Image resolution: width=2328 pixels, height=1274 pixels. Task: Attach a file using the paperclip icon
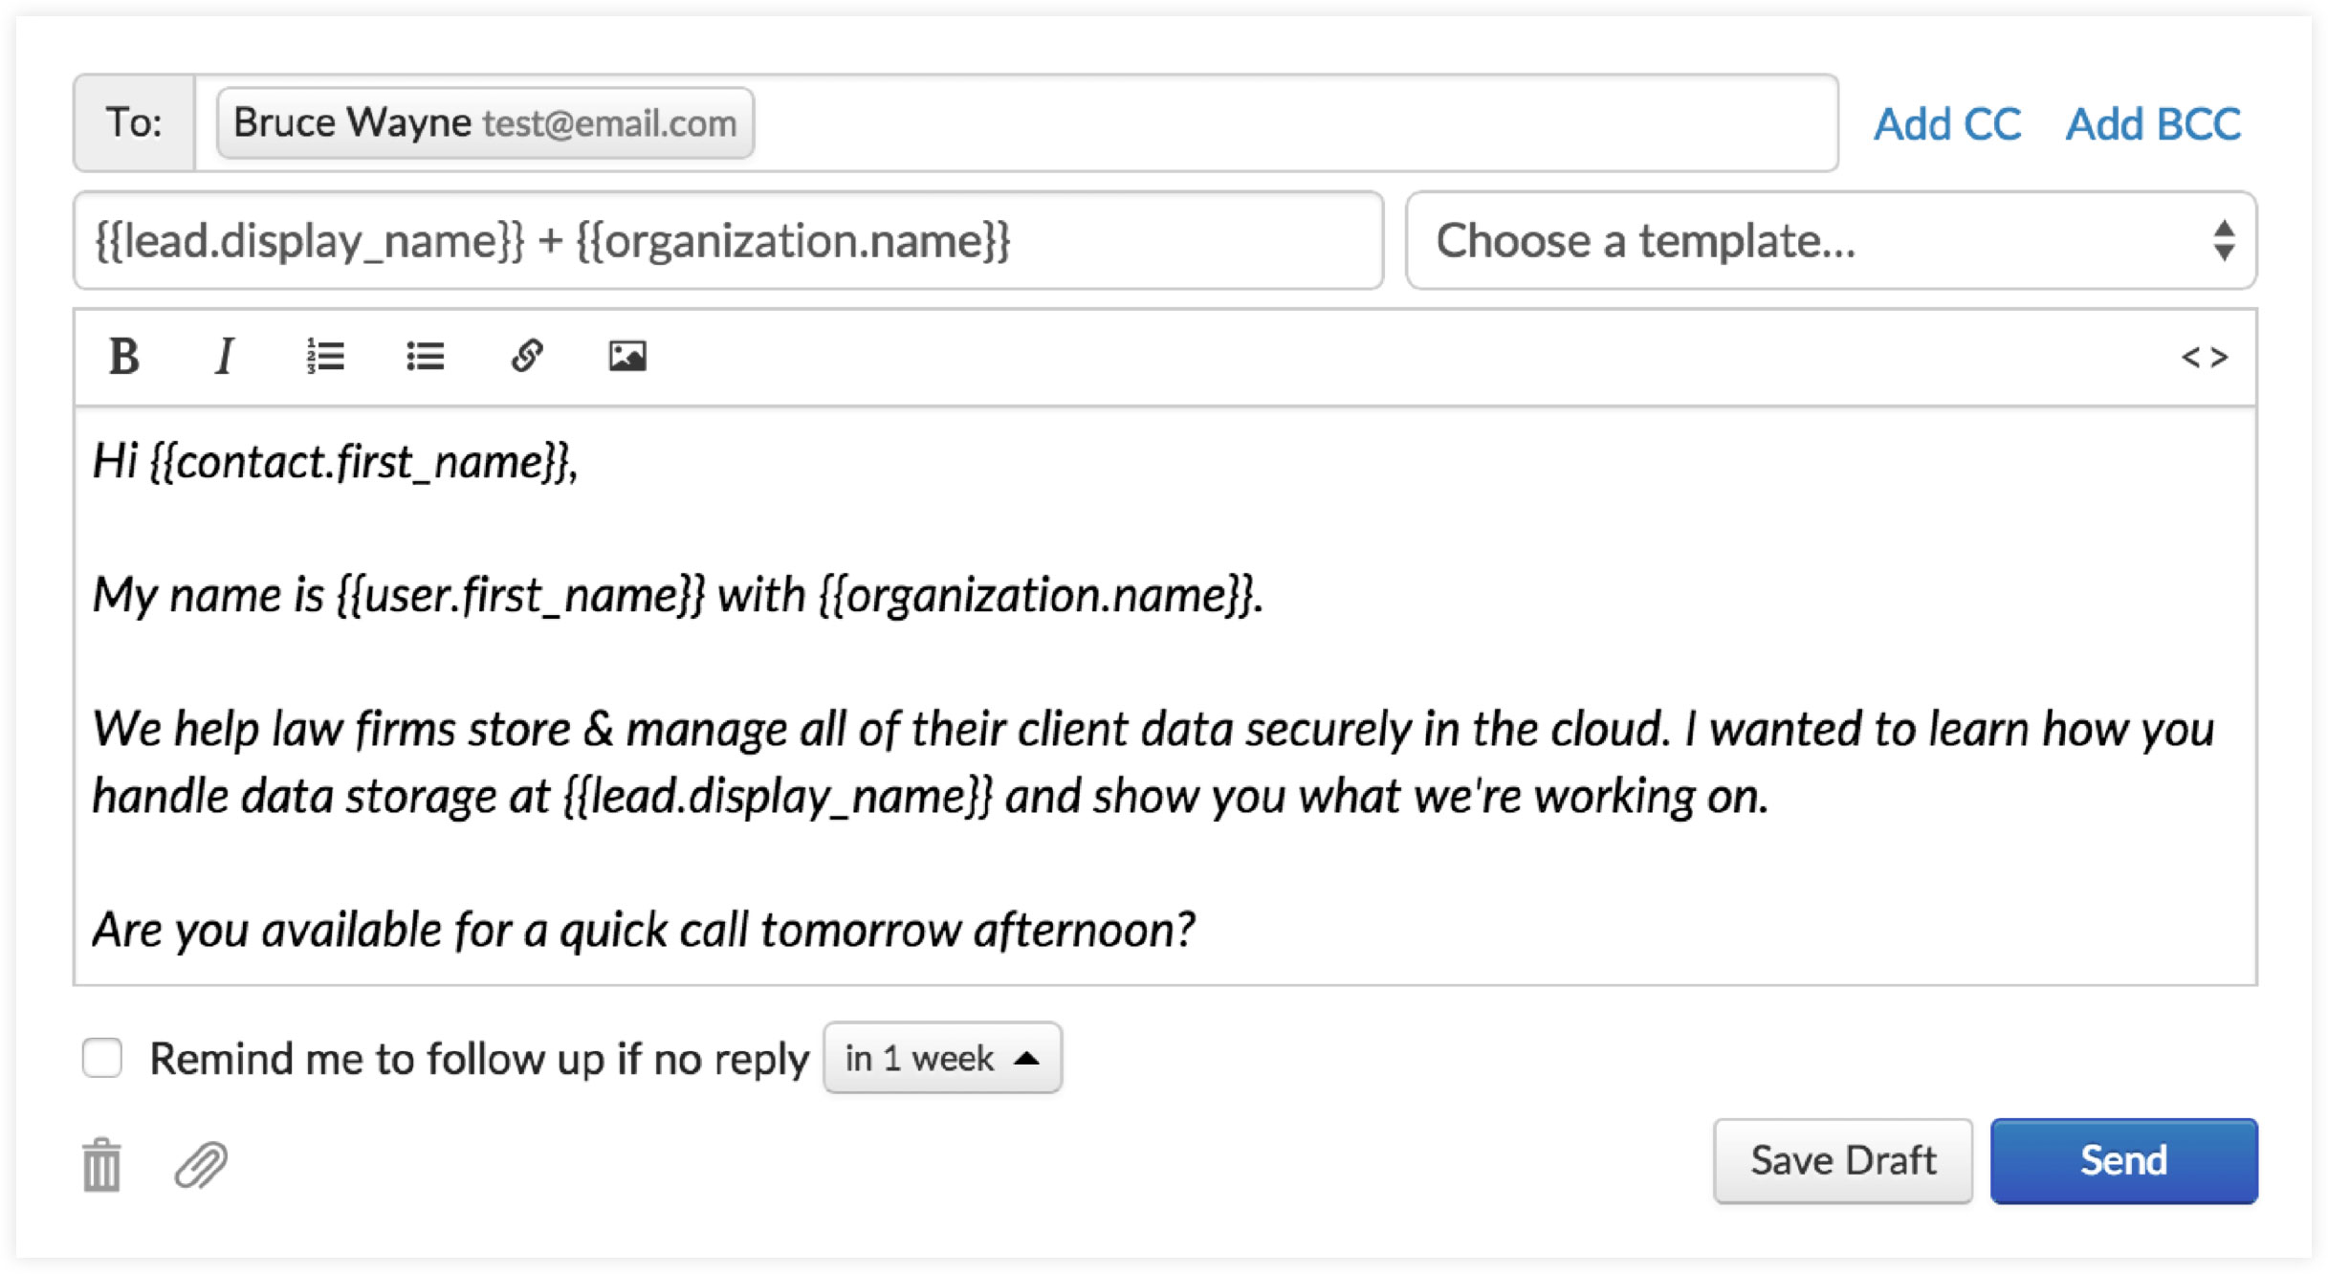pyautogui.click(x=201, y=1165)
